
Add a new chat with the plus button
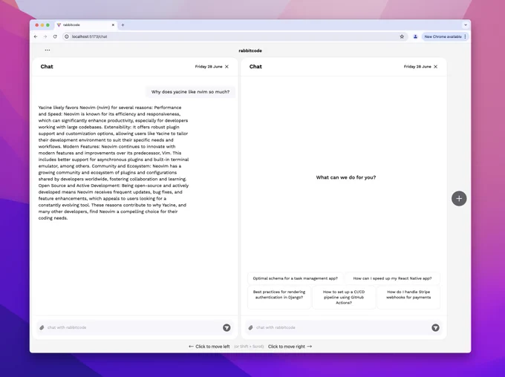click(x=459, y=198)
